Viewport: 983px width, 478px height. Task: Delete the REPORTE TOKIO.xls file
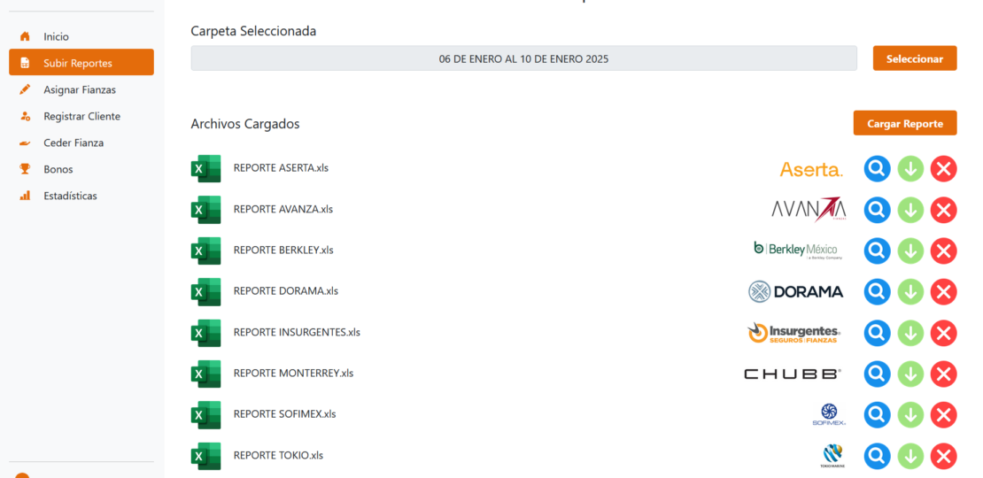[x=944, y=456]
